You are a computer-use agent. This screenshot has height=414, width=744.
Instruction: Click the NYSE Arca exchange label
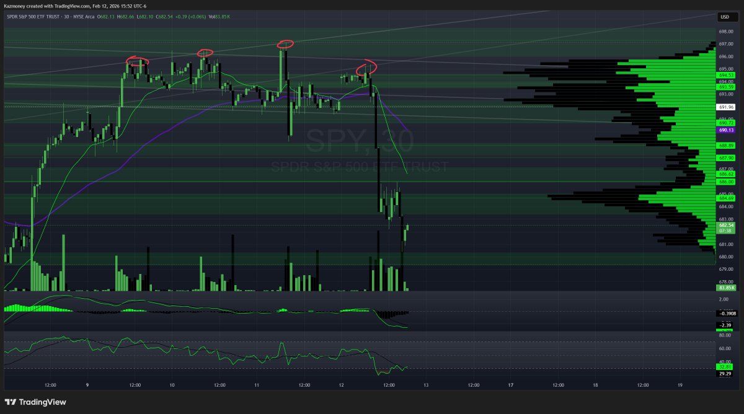pos(84,17)
